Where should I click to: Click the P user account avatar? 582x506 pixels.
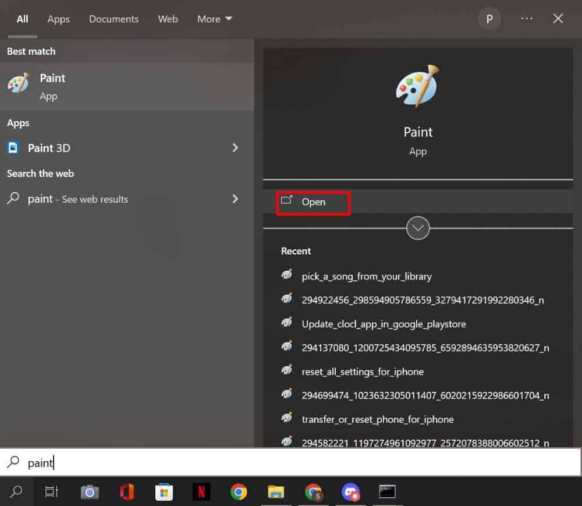[489, 19]
